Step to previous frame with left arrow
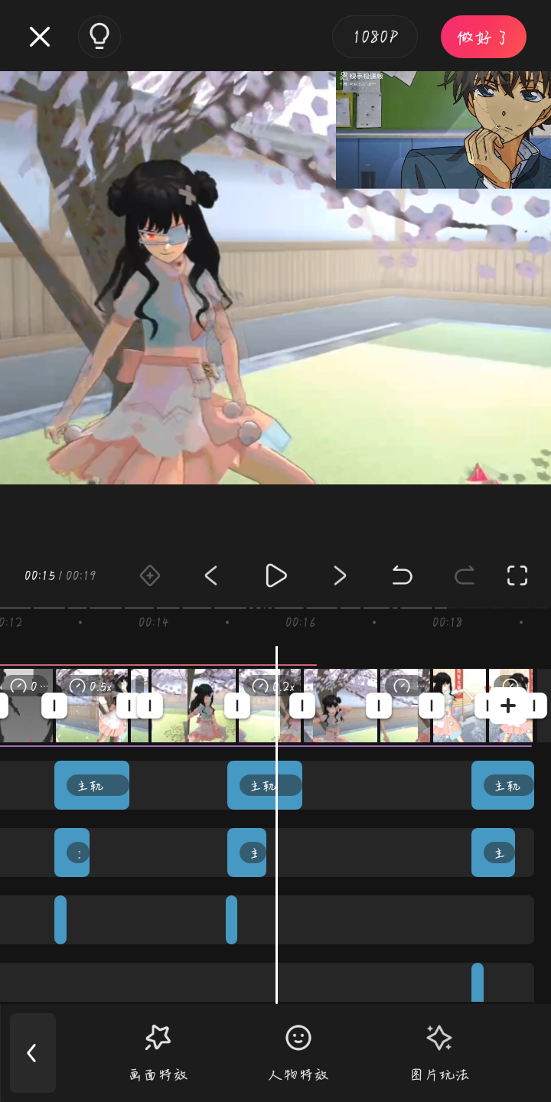Image resolution: width=551 pixels, height=1102 pixels. [211, 575]
